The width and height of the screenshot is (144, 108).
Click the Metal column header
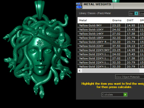[x=94, y=20]
